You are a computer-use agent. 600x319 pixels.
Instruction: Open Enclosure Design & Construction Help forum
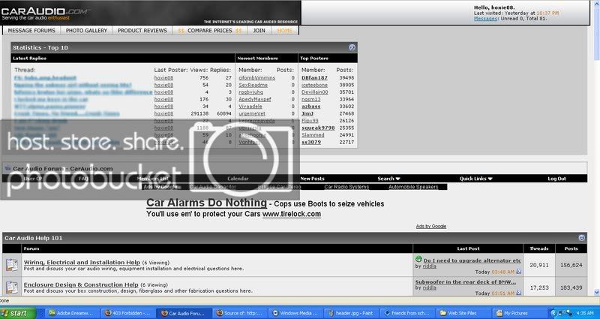[81, 284]
